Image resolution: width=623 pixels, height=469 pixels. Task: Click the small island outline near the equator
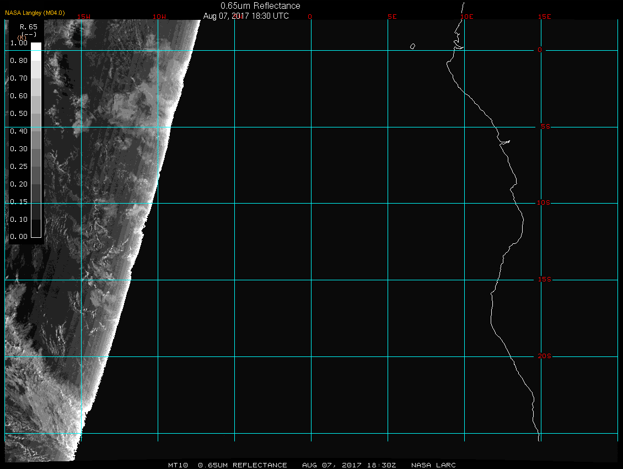pyautogui.click(x=412, y=46)
